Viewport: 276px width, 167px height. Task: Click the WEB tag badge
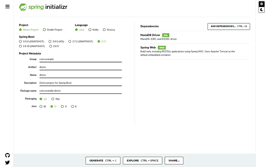coord(162,48)
